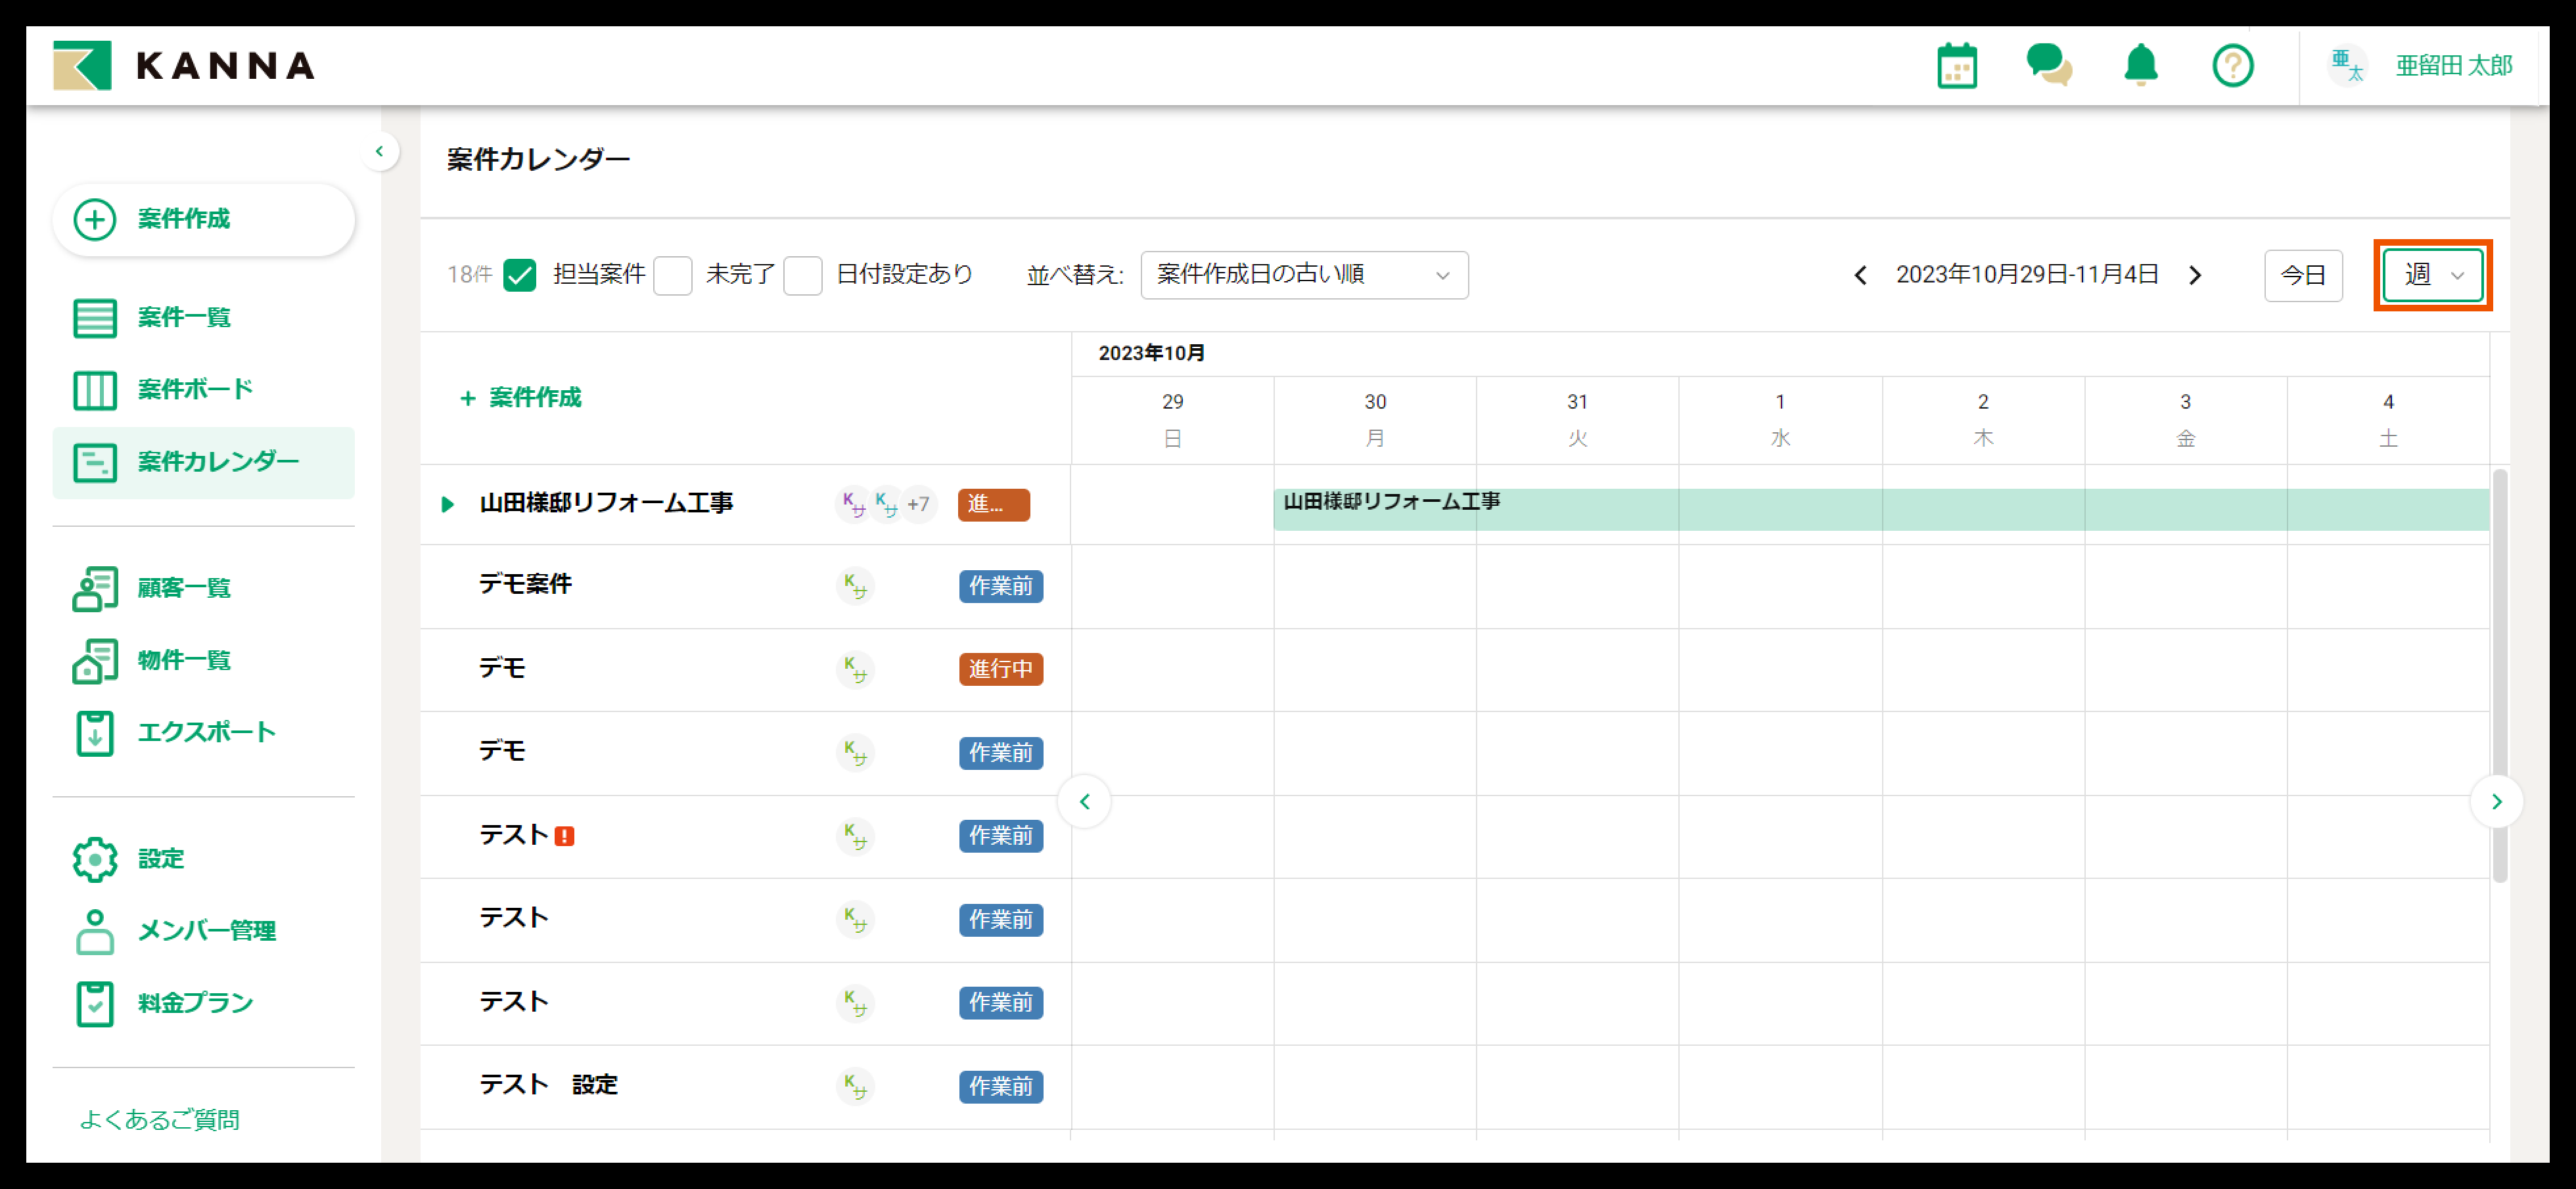Click the 進... status badge on 山田様邸 row
Screen dimensions: 2576x1189
(x=993, y=504)
